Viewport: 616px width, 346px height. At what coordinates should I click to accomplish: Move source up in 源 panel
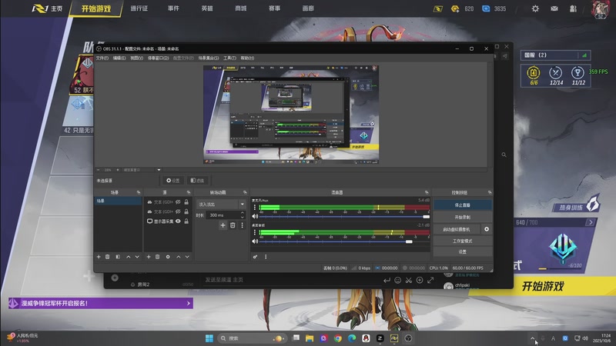coord(179,257)
